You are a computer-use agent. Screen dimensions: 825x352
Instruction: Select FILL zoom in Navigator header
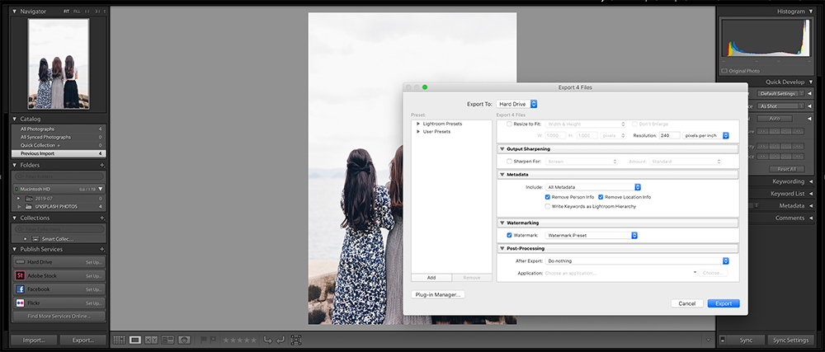77,11
